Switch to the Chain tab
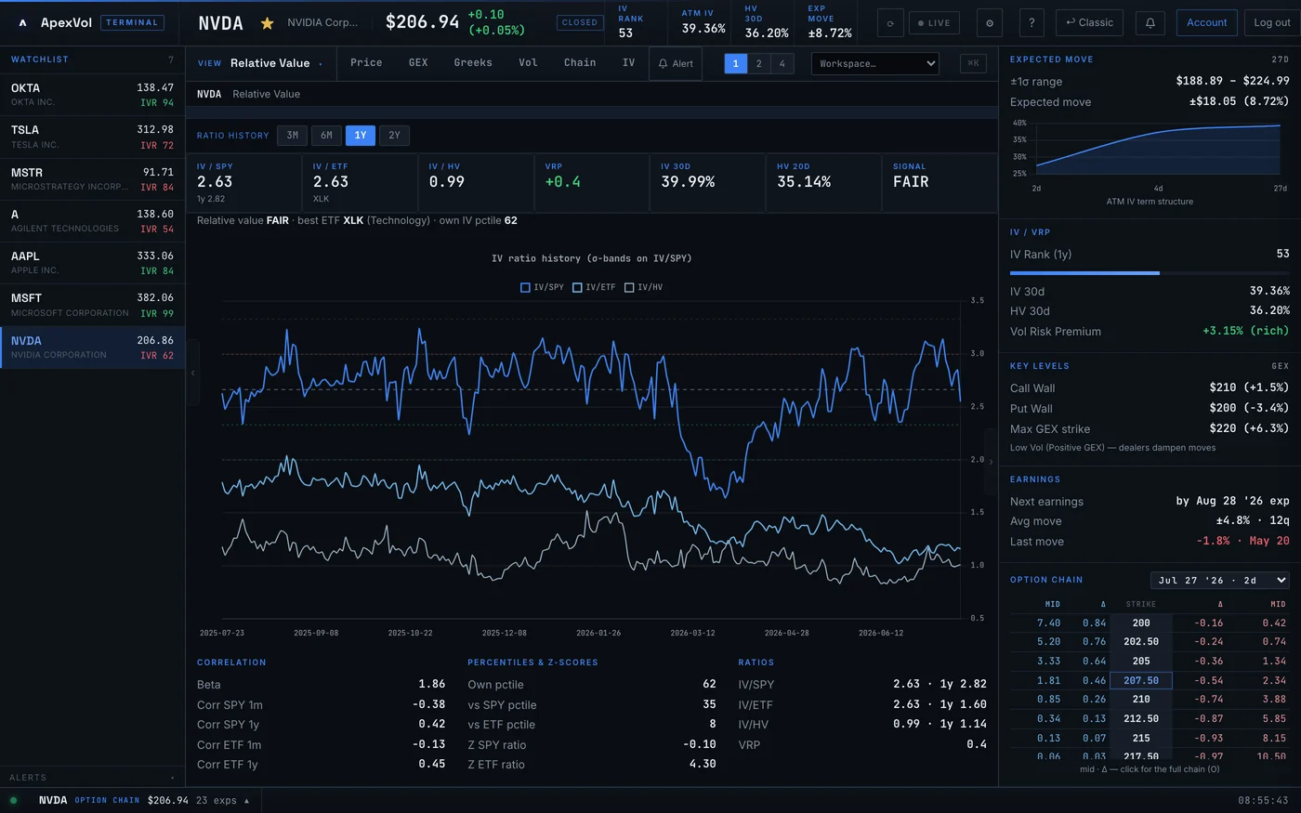 580,63
